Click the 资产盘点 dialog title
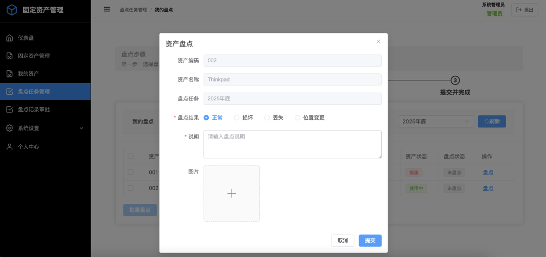The image size is (546, 257). tap(179, 44)
